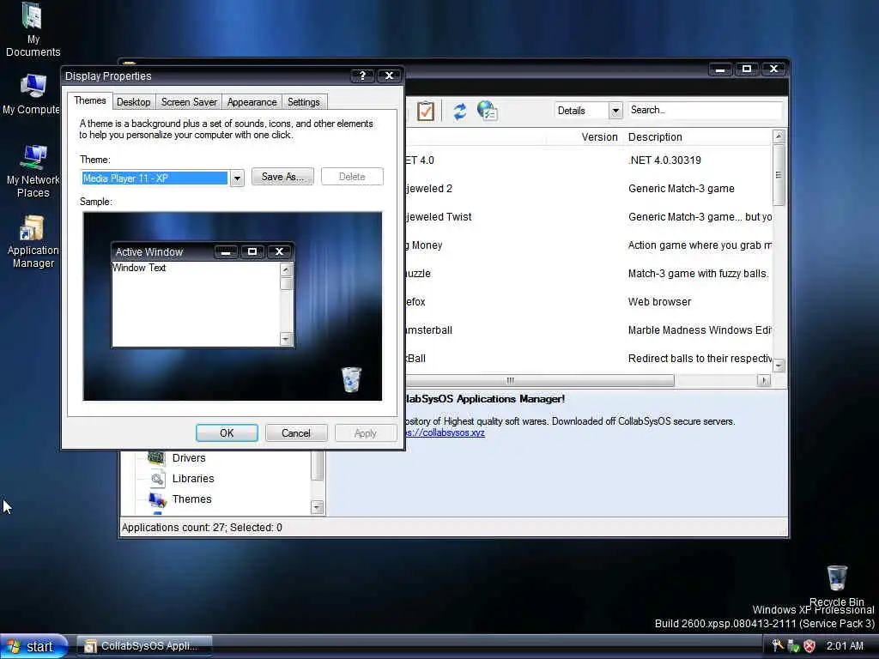Open the Settings tab

(303, 102)
